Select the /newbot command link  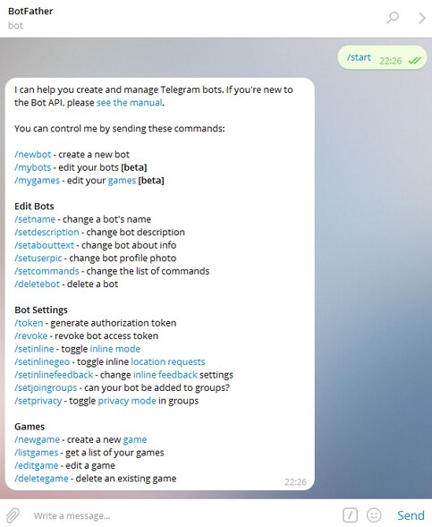point(32,154)
